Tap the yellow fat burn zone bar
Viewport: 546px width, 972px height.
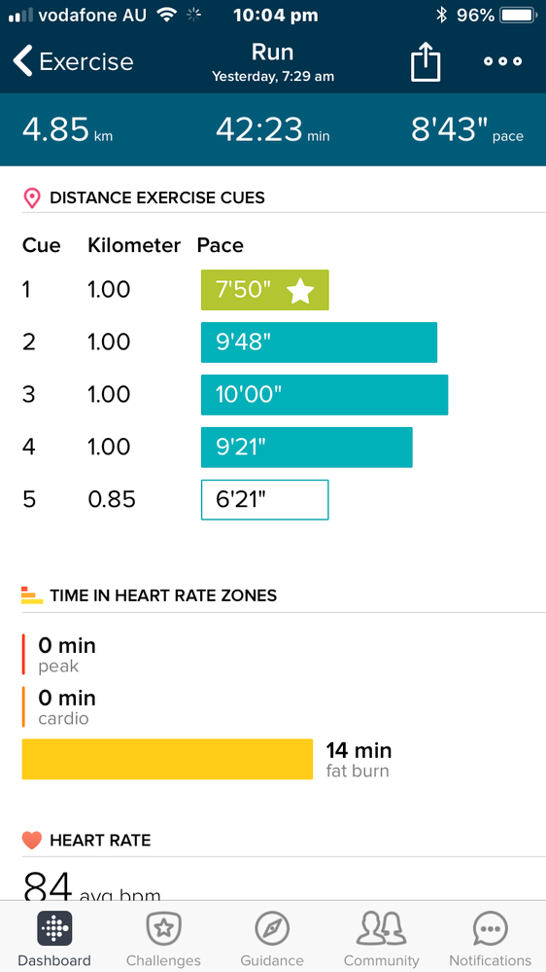click(167, 759)
